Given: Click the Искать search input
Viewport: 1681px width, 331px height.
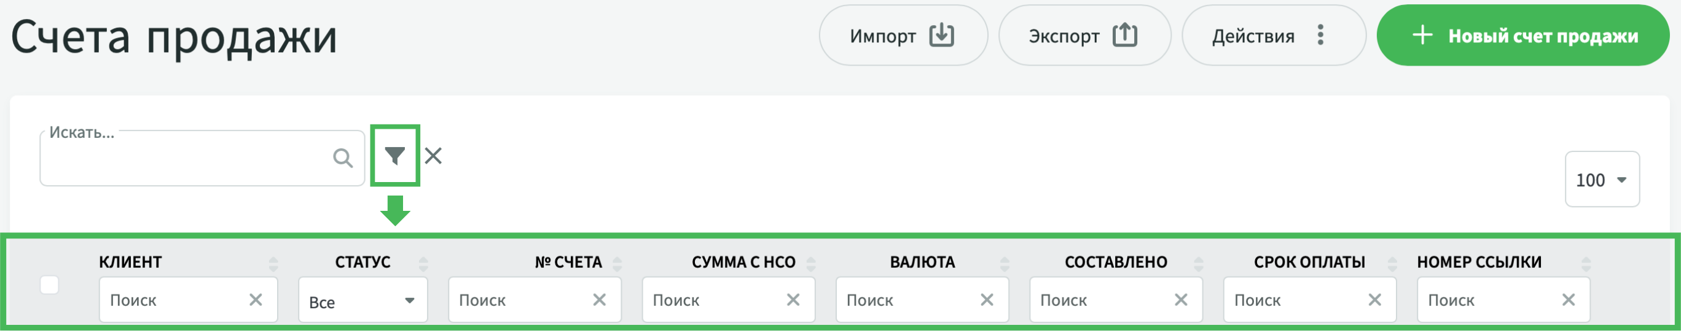Looking at the screenshot, I should pos(186,158).
